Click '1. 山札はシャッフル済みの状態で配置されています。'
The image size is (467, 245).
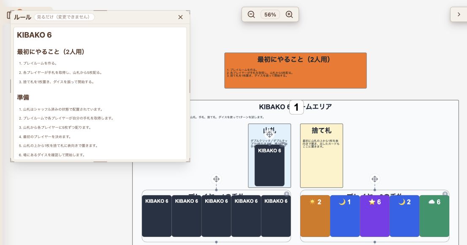coord(61,109)
